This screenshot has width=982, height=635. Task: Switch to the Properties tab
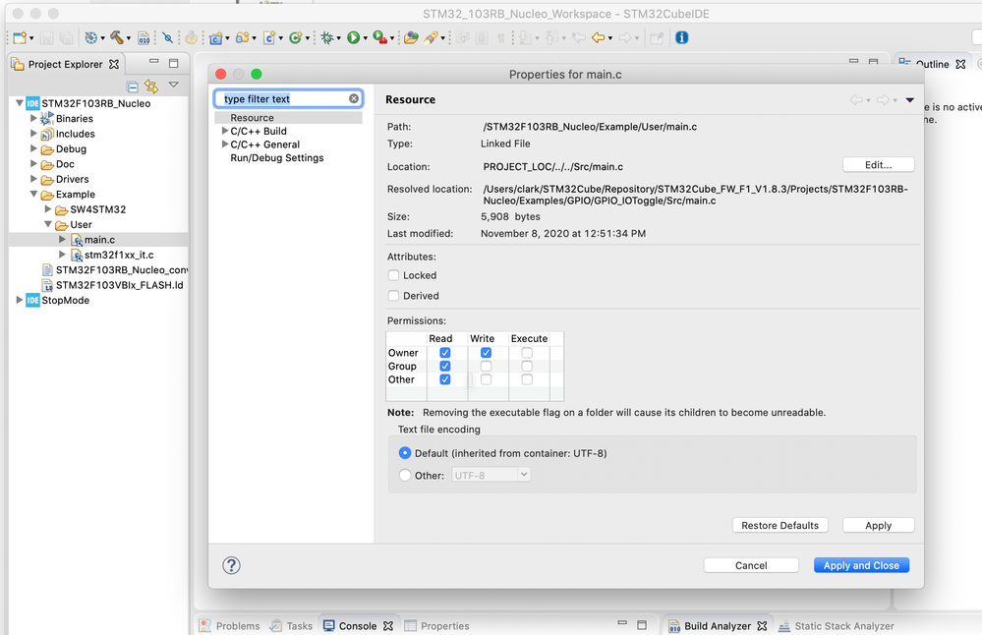tap(436, 625)
